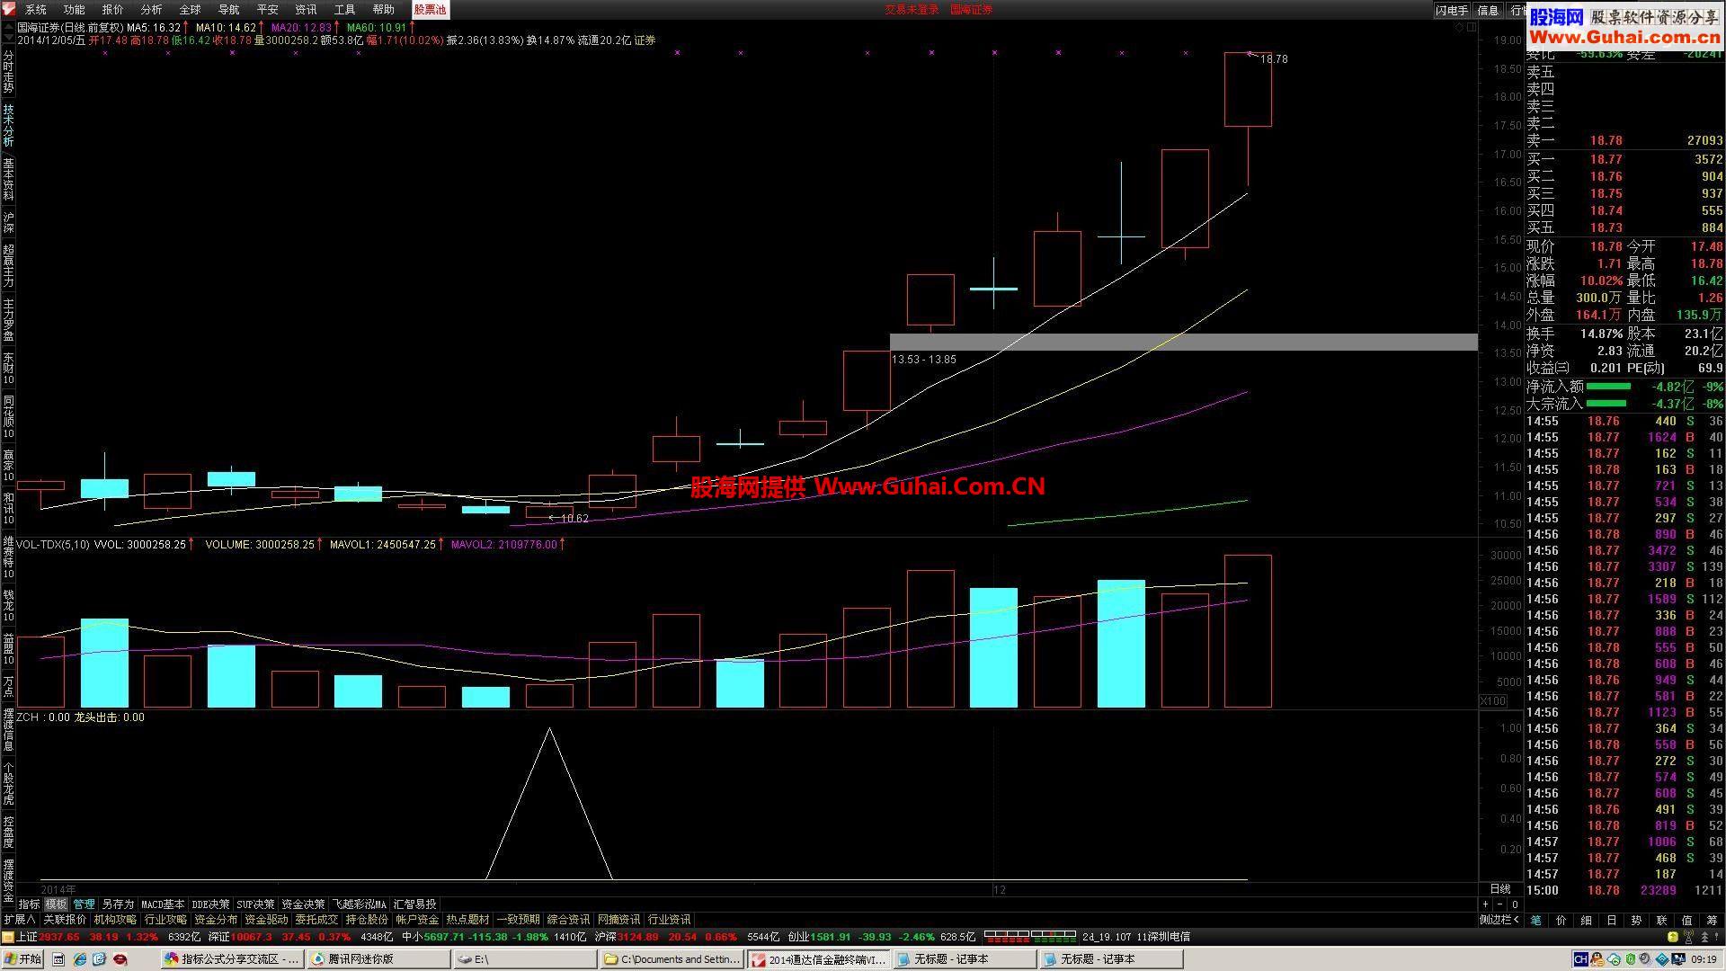Switch to the 指标 tab at the bottom
This screenshot has height=971, width=1726.
(x=29, y=904)
